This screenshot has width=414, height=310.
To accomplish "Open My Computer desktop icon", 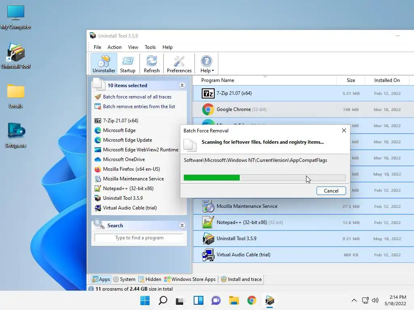I will coord(16,17).
